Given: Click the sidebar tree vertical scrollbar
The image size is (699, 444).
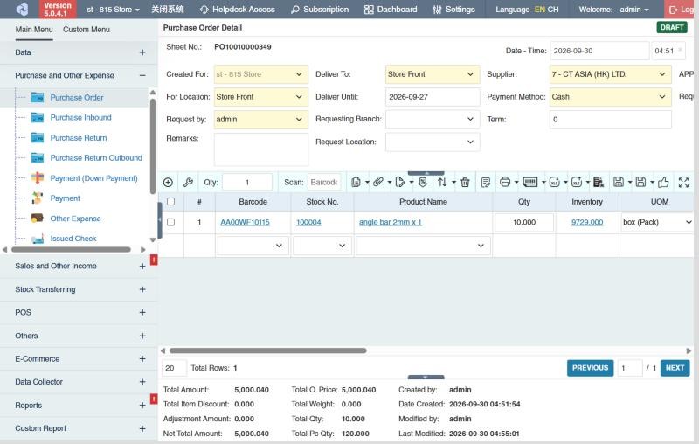Looking at the screenshot, I should pos(152,146).
